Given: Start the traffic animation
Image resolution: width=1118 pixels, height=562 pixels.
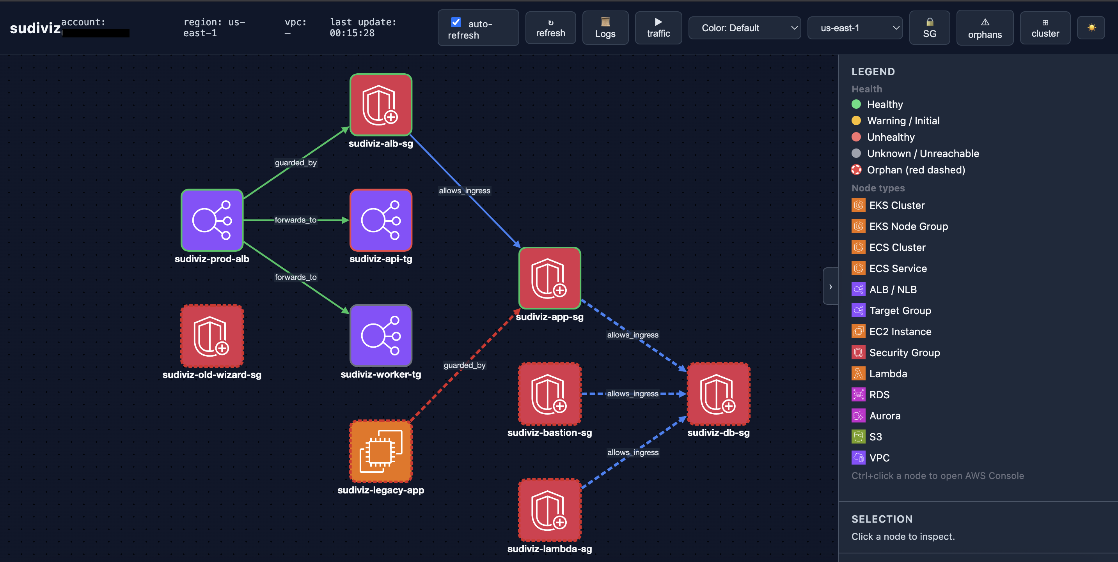Looking at the screenshot, I should [x=658, y=28].
